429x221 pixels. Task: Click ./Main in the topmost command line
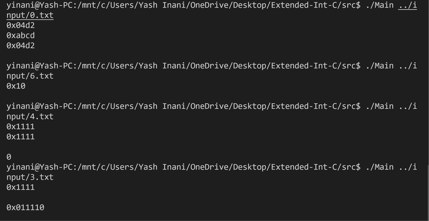click(380, 5)
